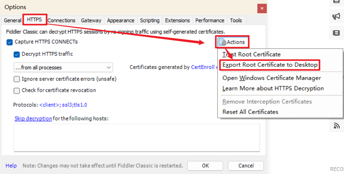Click the Cancel button
The width and height of the screenshot is (344, 174).
point(246,166)
